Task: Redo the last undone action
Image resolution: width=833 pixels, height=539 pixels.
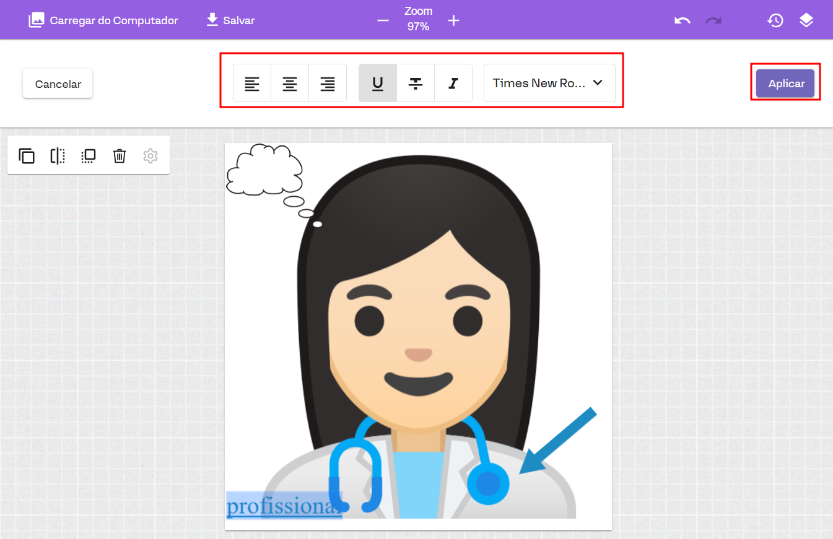Action: pos(713,20)
